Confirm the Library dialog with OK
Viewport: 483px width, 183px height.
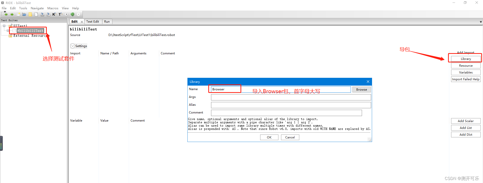point(269,137)
